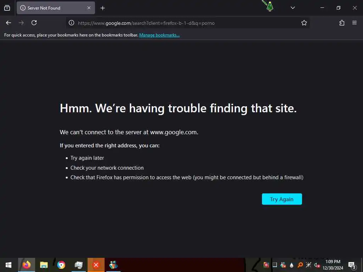
Task: Open the Windows Start menu
Action: tap(9, 265)
